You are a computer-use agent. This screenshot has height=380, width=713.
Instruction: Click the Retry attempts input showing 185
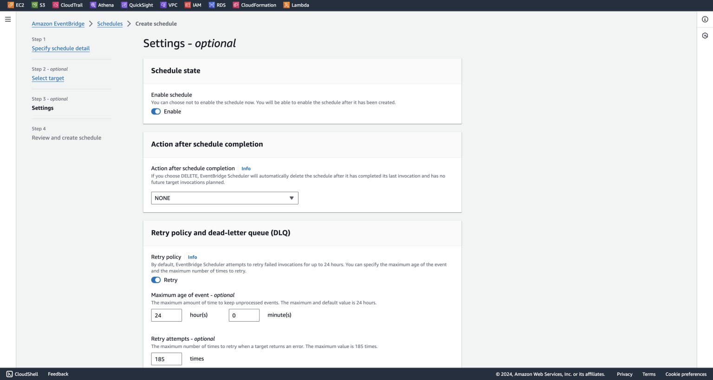coord(166,359)
